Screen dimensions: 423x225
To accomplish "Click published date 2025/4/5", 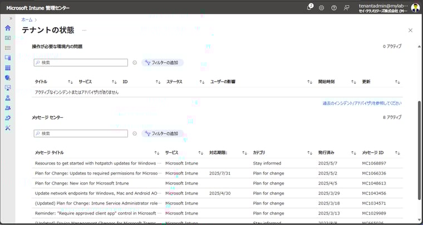I will tap(328, 183).
